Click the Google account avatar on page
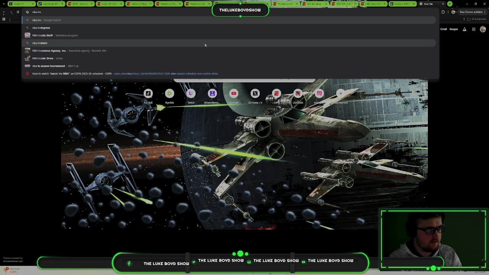The width and height of the screenshot is (489, 275). click(x=483, y=29)
